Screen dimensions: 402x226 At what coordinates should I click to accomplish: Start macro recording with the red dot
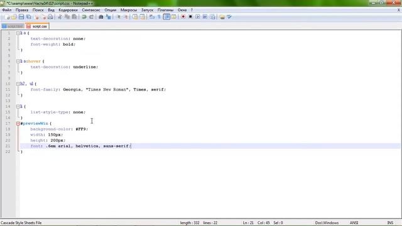pos(183,17)
